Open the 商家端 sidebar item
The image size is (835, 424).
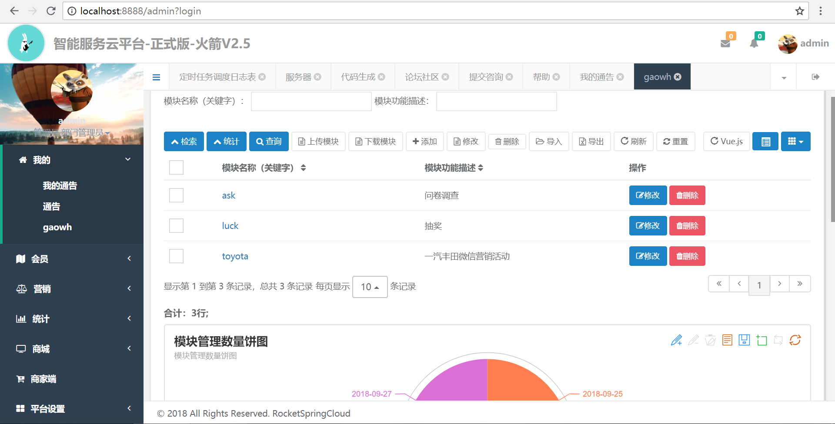72,379
